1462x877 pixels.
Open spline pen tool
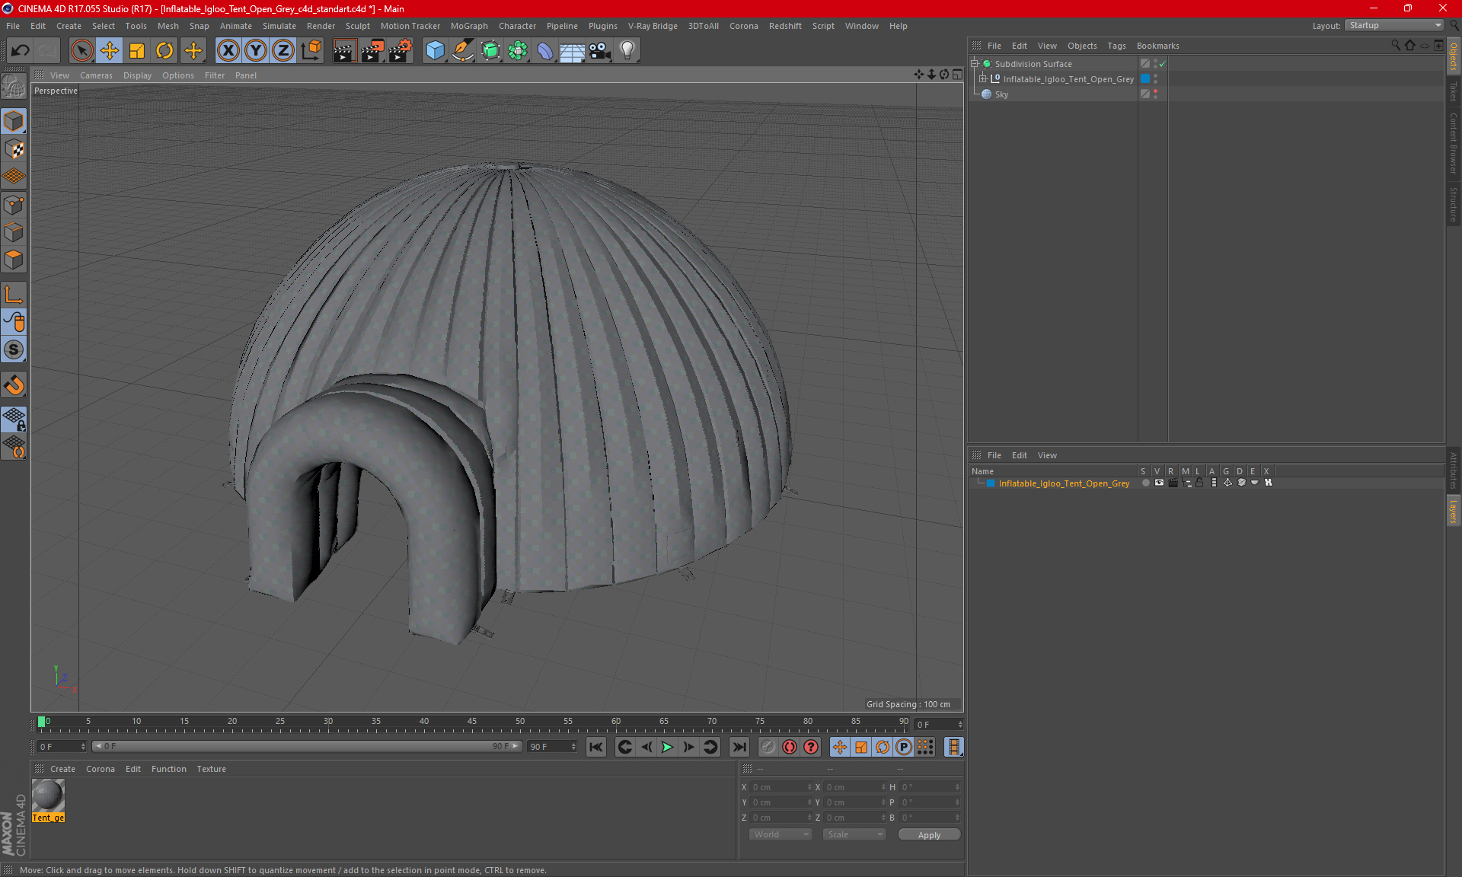pos(462,51)
